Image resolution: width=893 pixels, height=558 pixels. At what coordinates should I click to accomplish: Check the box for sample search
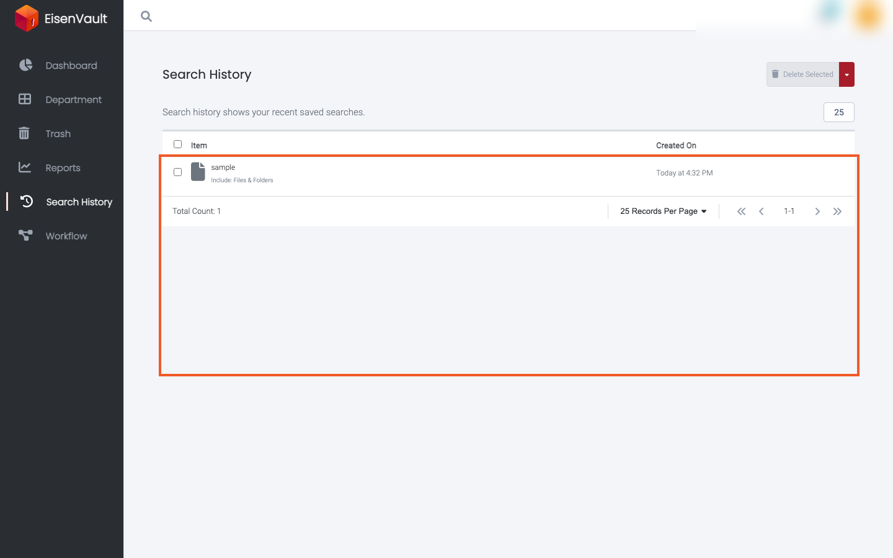pos(178,172)
